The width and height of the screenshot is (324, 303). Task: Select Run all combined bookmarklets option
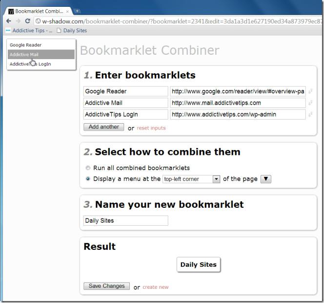[x=88, y=168]
